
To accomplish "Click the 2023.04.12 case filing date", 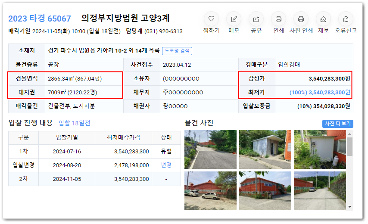I will [177, 65].
